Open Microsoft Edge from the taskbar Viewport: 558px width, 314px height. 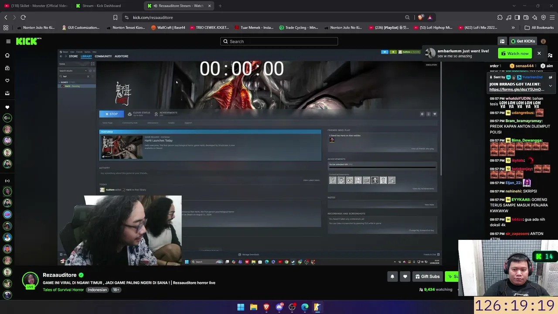pyautogui.click(x=305, y=307)
